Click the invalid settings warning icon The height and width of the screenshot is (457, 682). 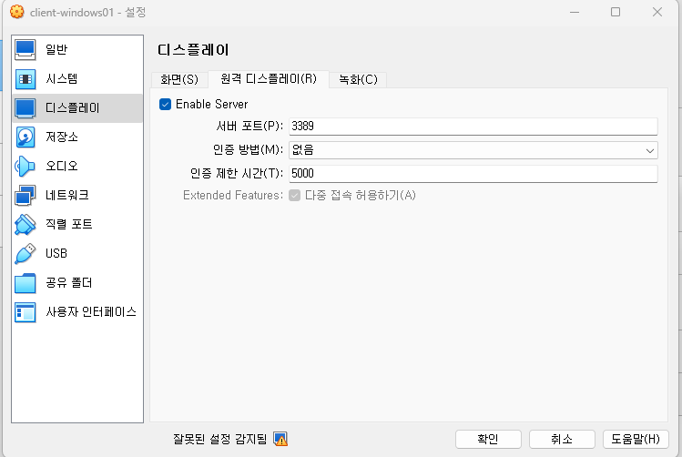tap(280, 439)
